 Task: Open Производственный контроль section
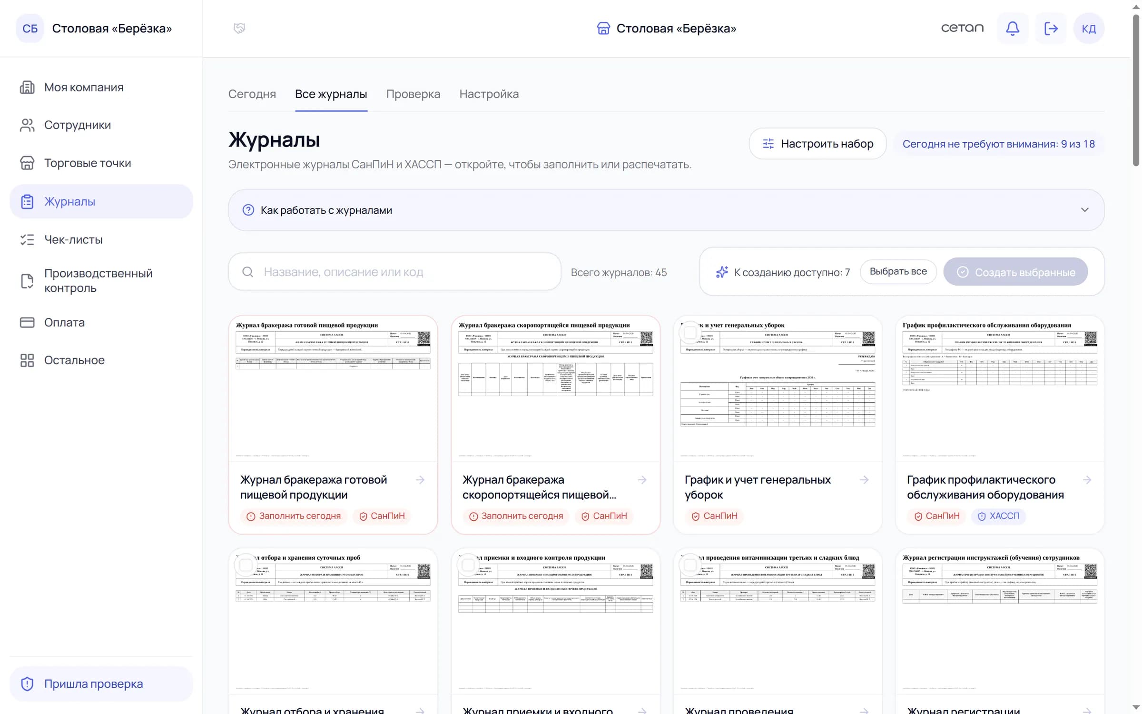[101, 281]
